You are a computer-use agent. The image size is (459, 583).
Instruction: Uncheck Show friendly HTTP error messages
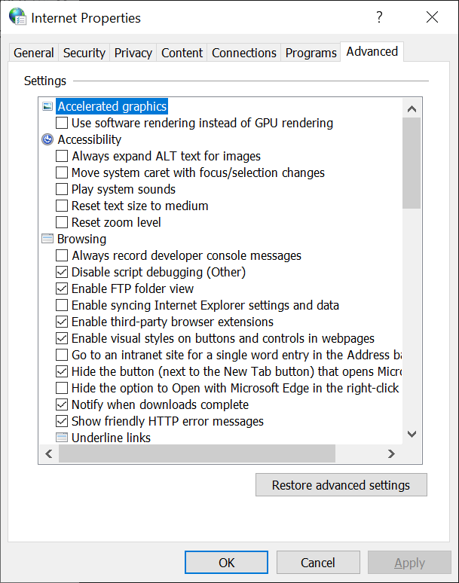coord(62,421)
